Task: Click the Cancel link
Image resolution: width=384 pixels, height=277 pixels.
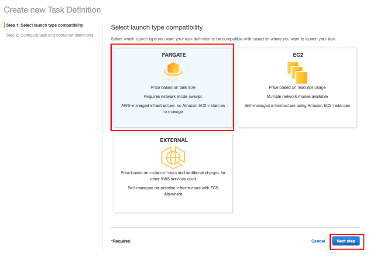Action: (318, 241)
